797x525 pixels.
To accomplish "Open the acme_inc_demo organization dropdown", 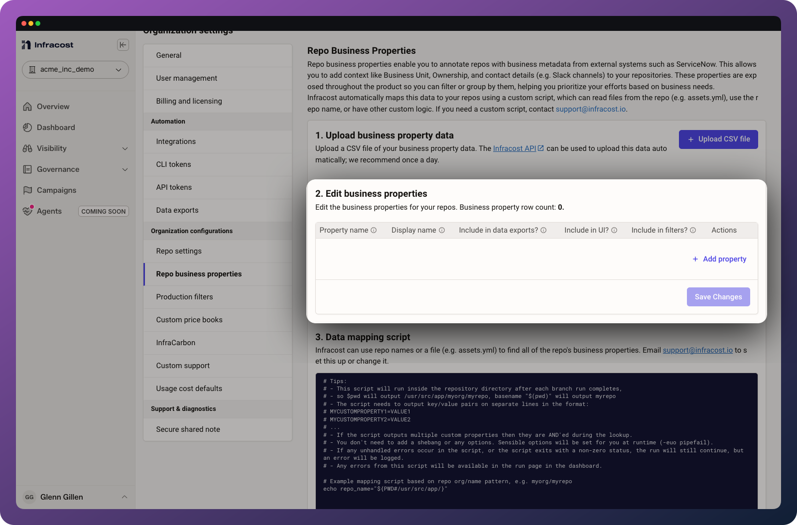I will coord(75,70).
